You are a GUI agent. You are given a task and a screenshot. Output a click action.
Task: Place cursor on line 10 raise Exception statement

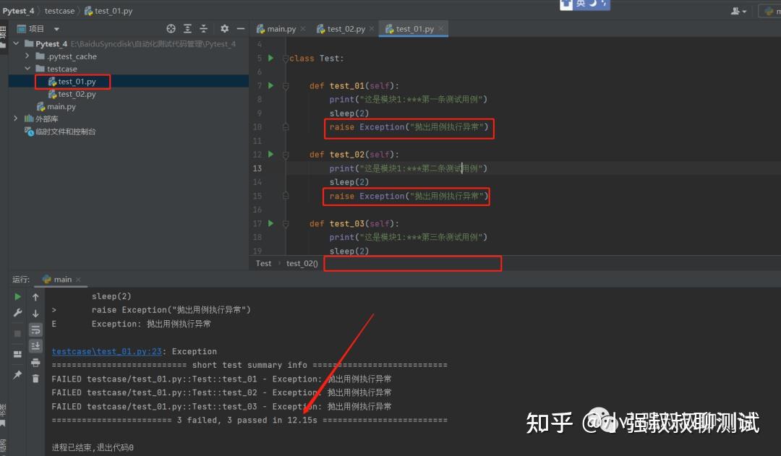(409, 127)
